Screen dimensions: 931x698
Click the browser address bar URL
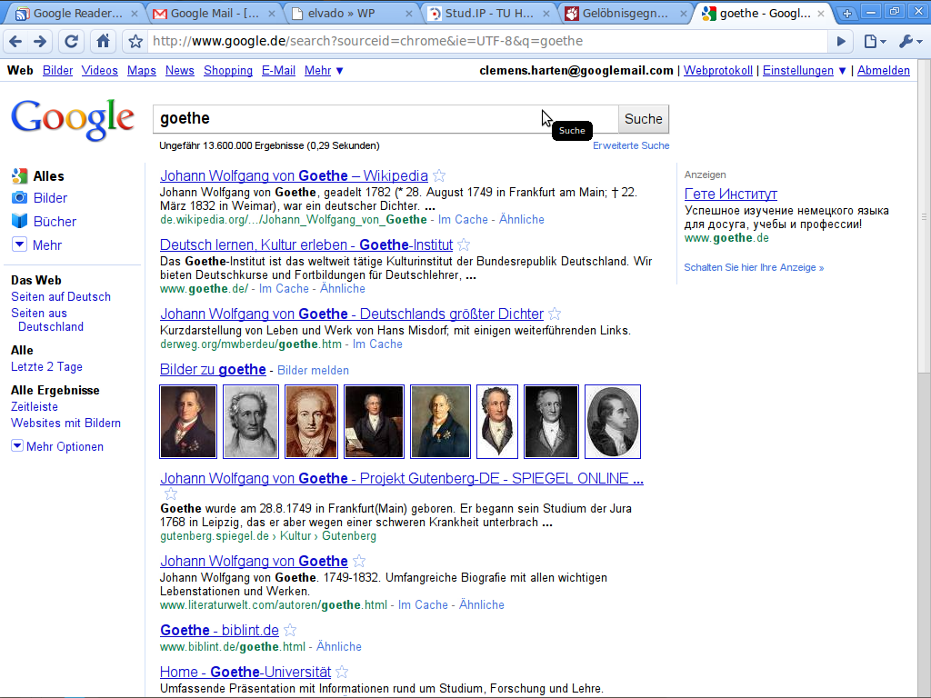[x=367, y=41]
